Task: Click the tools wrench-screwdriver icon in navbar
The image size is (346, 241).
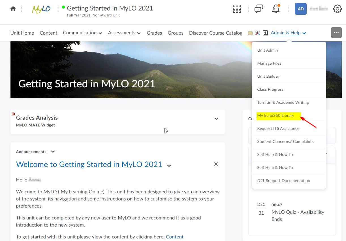Action: point(257,33)
